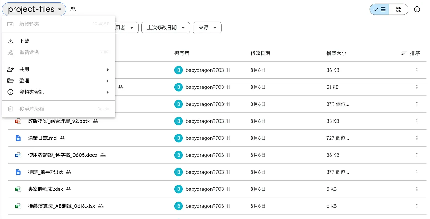Screen dimensions: 430x219
Task: Open more actions for the 51 KB row
Action: (417, 87)
